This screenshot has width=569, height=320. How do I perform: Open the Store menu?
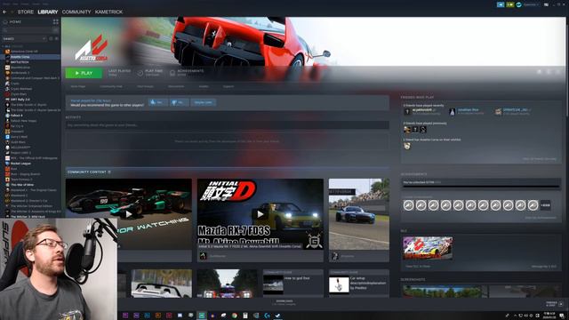coord(26,12)
